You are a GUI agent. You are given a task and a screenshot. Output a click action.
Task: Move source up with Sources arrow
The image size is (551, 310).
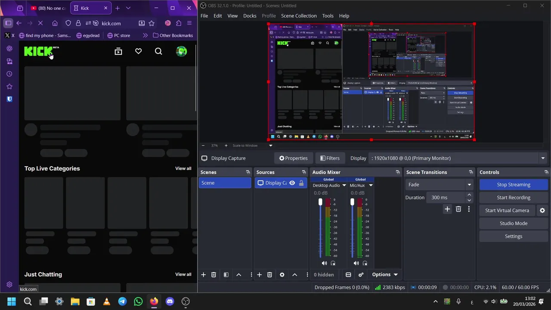click(x=294, y=275)
